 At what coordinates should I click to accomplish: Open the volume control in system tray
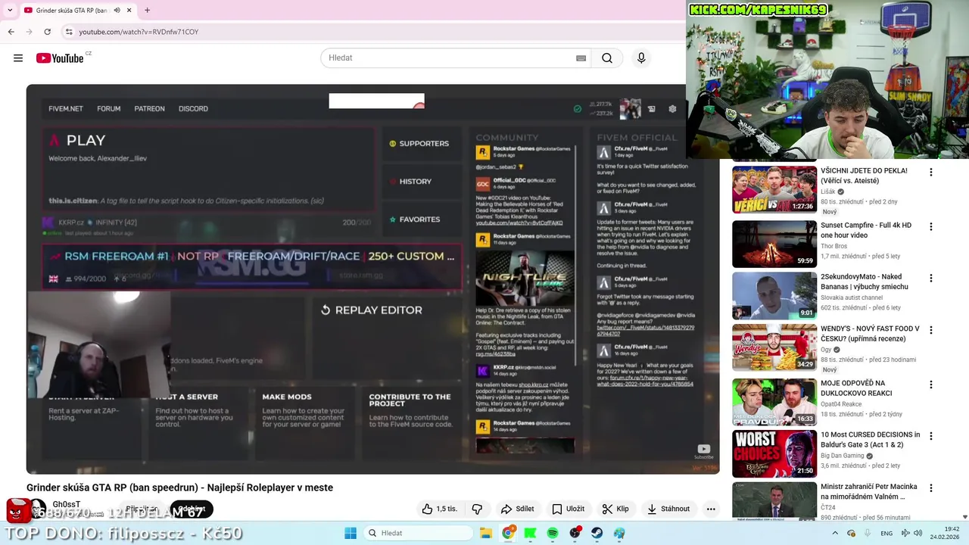coord(918,533)
